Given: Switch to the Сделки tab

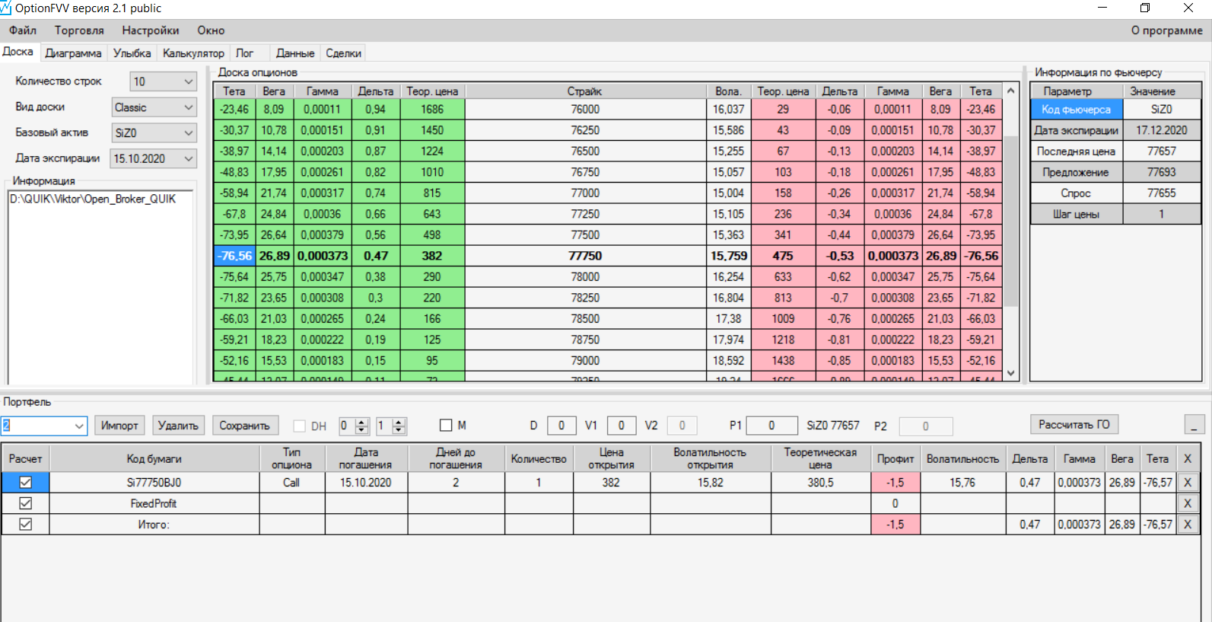Looking at the screenshot, I should click(343, 53).
